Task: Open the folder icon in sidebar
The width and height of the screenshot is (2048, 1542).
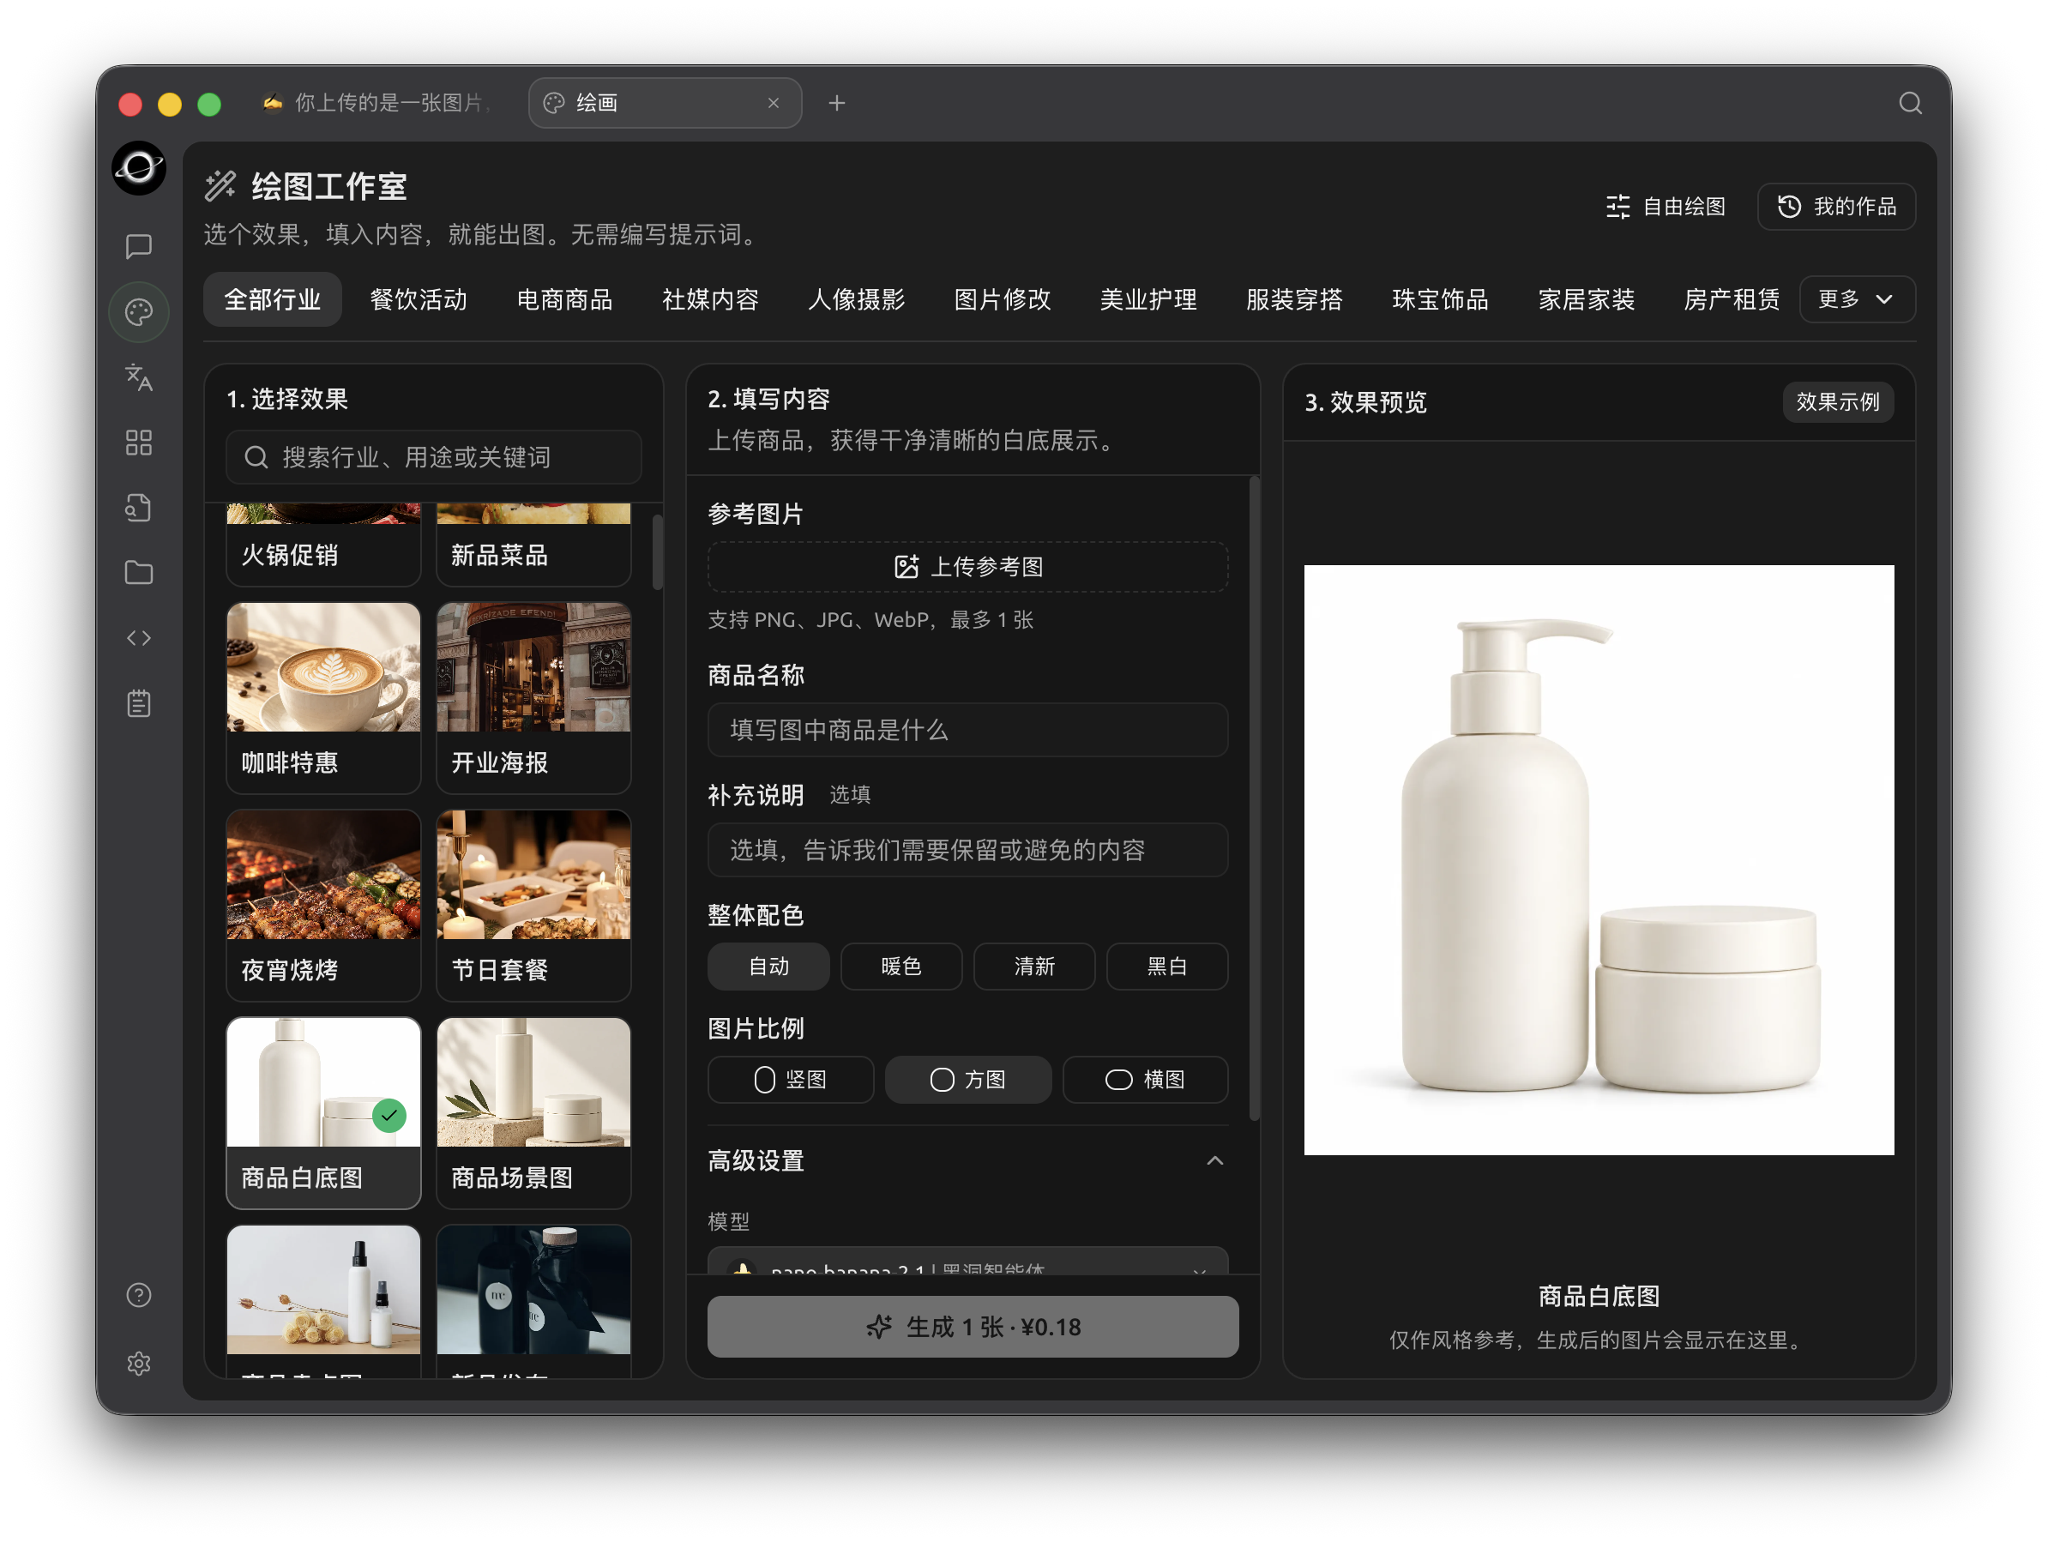Action: tap(139, 572)
